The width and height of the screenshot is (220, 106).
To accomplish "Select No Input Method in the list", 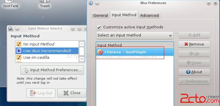I will 47,44.
